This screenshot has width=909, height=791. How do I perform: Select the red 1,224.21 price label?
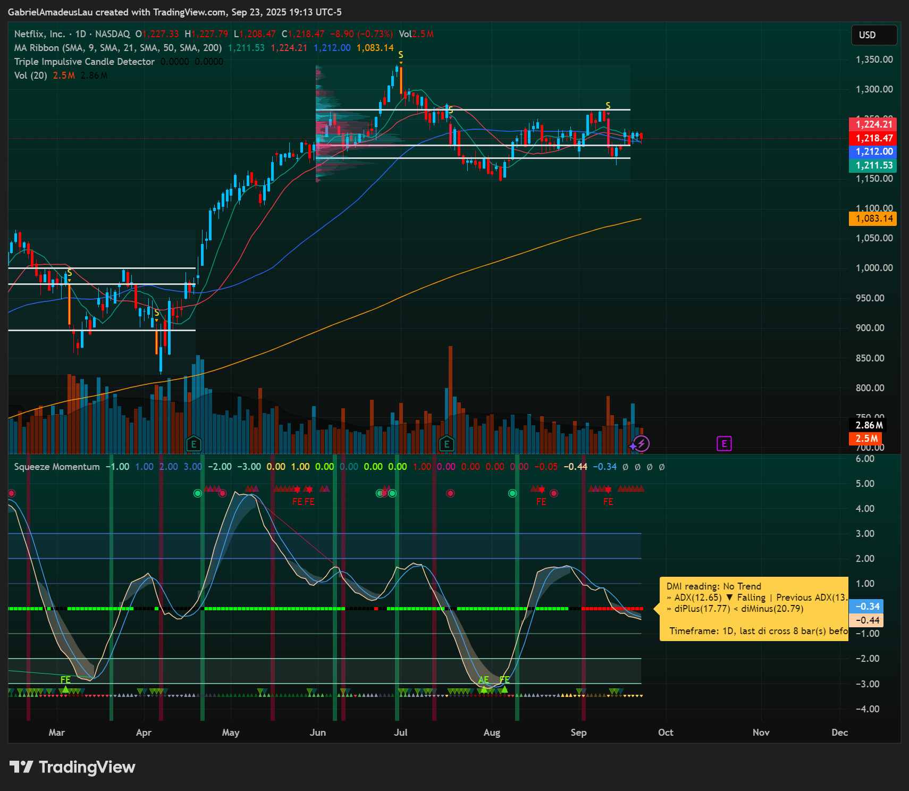873,124
